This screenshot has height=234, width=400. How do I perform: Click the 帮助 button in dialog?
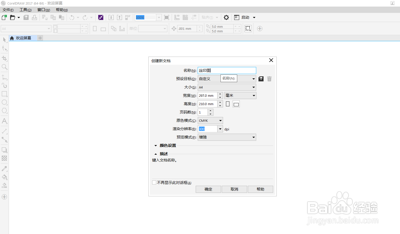tap(261, 189)
